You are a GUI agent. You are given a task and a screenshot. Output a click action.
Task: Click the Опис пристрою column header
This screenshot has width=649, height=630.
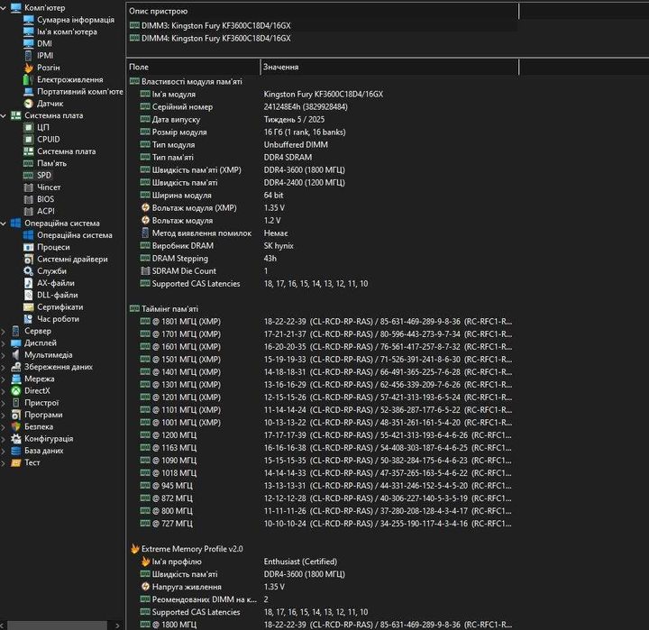coord(322,11)
